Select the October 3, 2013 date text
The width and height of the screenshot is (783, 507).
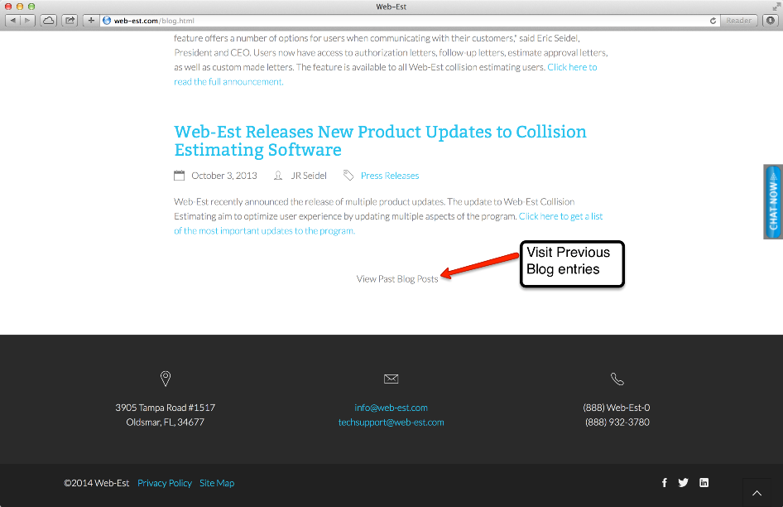click(224, 176)
